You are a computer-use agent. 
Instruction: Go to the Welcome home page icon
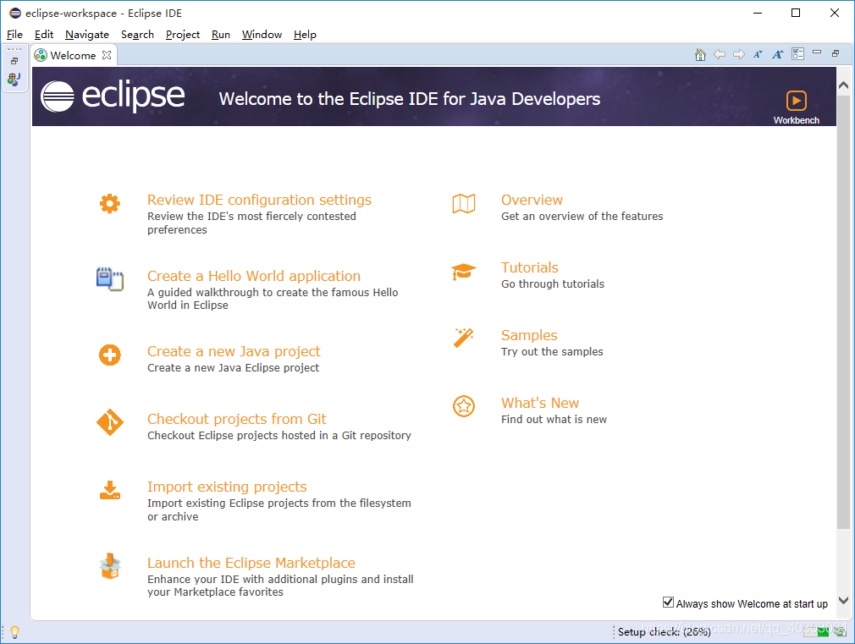tap(700, 54)
